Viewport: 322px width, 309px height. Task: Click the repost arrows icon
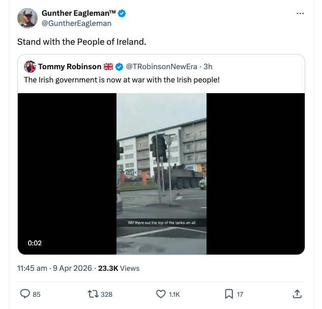pos(93,294)
